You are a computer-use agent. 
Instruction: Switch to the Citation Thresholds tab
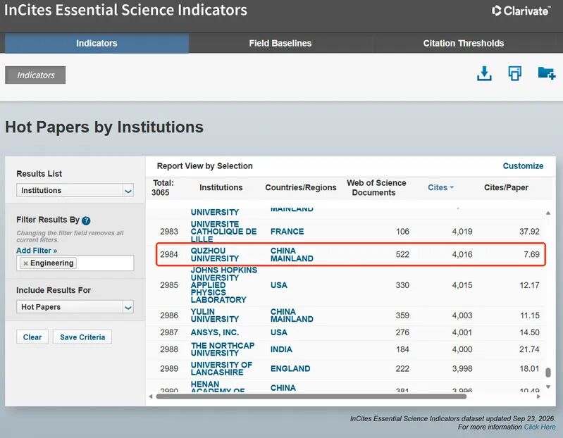point(463,43)
